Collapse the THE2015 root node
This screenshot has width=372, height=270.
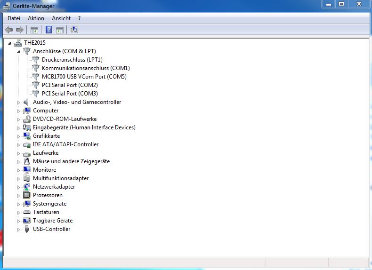(x=9, y=43)
